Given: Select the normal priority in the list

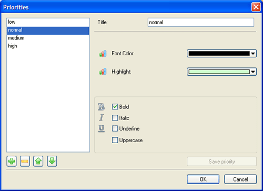Looking at the screenshot, I should click(x=48, y=31).
